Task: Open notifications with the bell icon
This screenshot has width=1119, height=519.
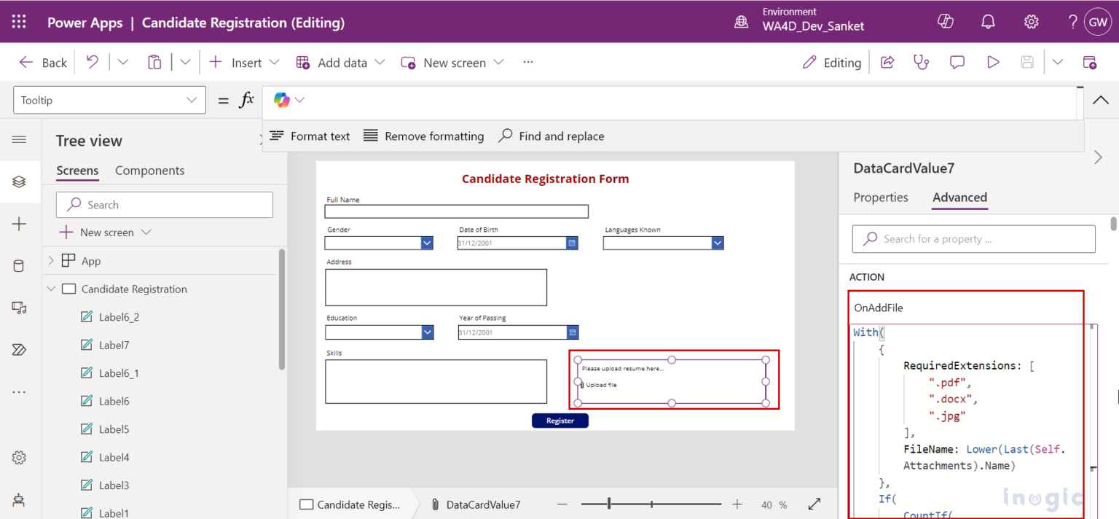Action: (x=988, y=21)
